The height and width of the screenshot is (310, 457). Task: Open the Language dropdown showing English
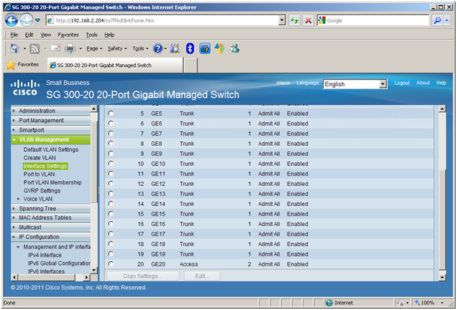tap(355, 84)
